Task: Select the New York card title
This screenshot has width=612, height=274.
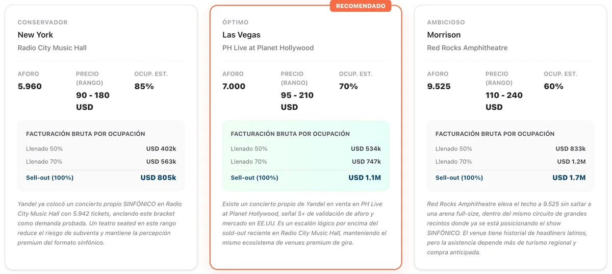Action: [35, 35]
